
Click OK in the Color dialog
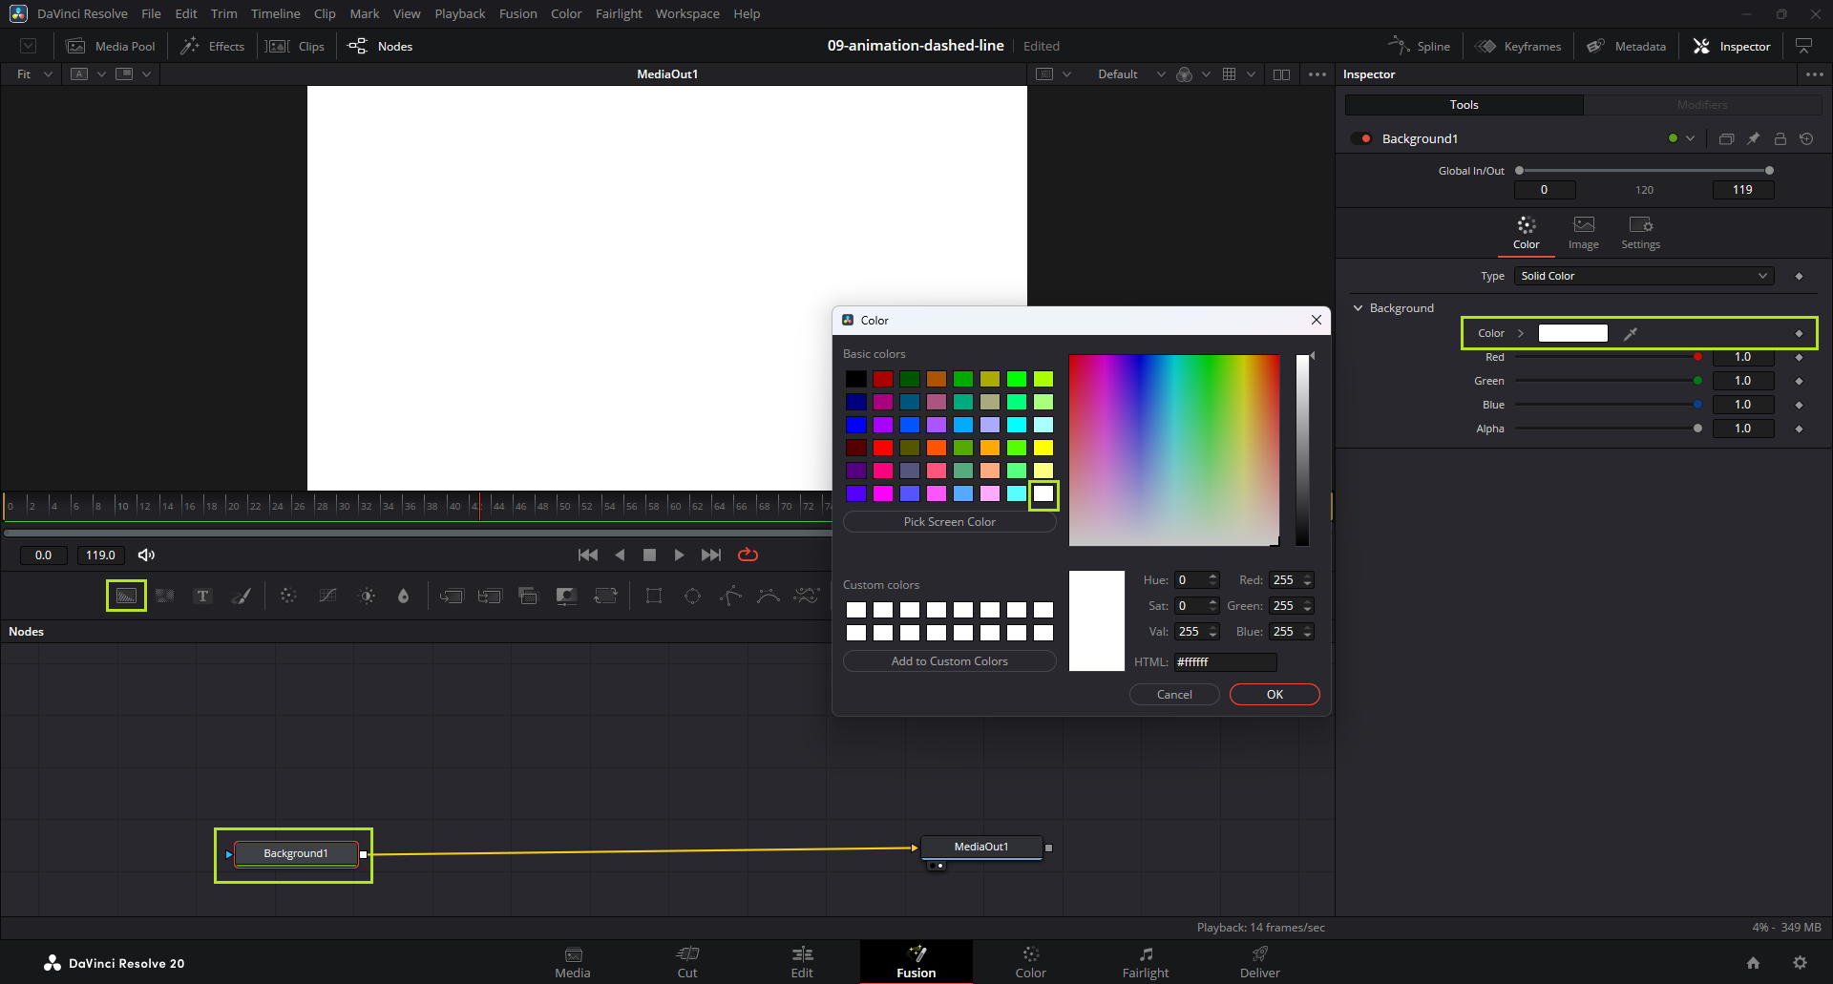click(1274, 695)
